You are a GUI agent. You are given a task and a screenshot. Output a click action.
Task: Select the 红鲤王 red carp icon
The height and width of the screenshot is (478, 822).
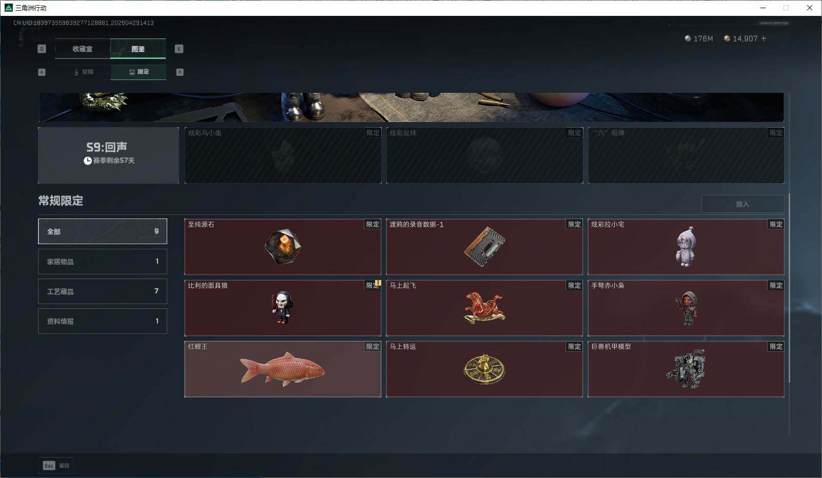point(283,369)
